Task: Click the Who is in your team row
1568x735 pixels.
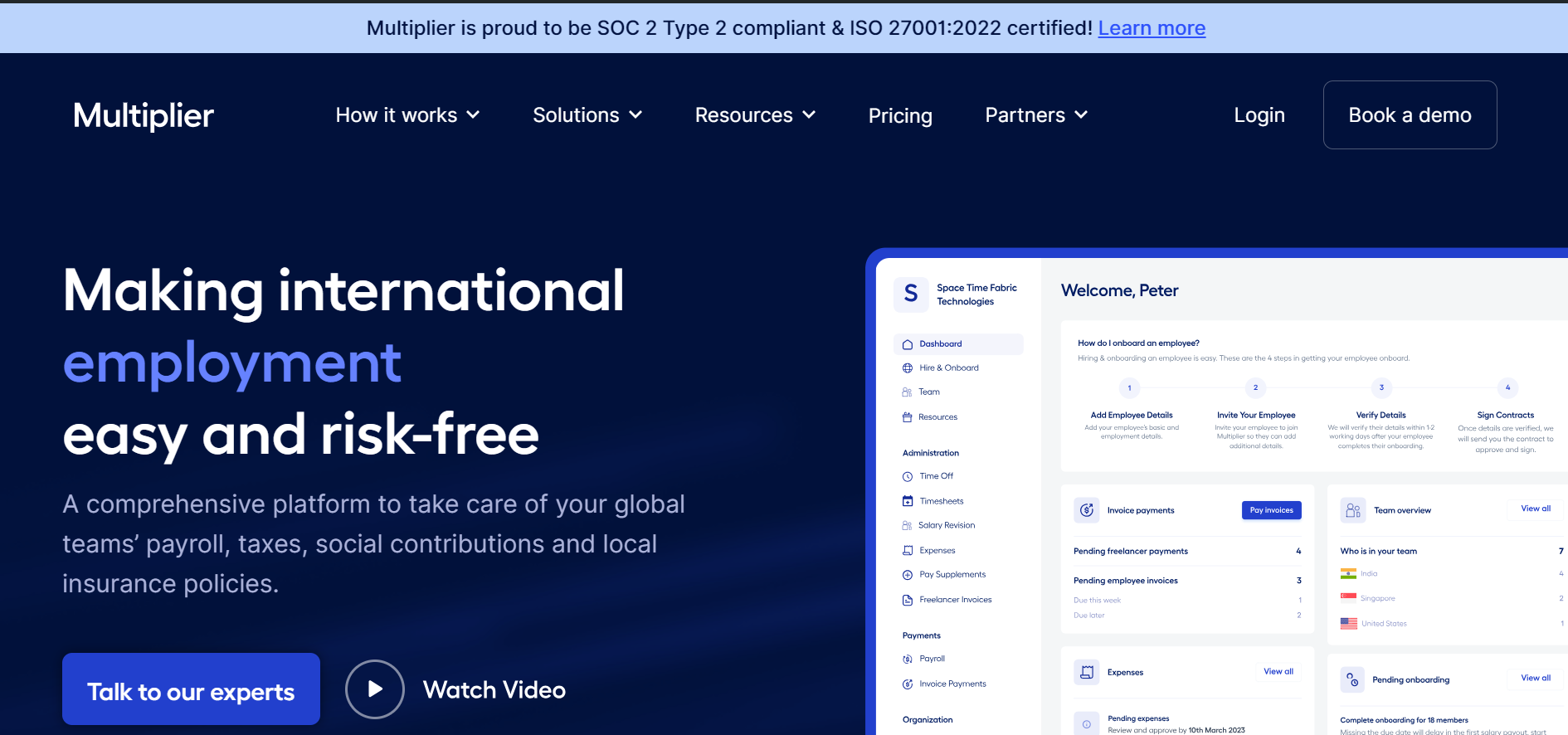Action: pos(1452,551)
